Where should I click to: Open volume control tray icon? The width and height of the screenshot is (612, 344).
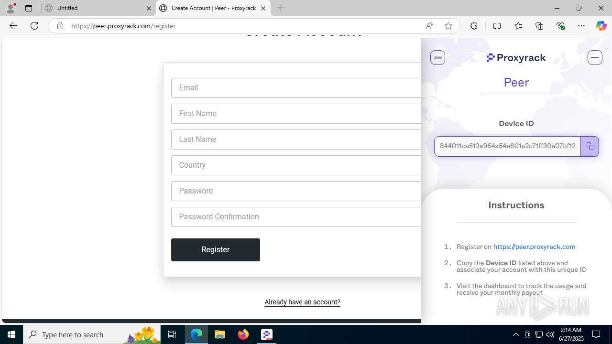pos(550,334)
